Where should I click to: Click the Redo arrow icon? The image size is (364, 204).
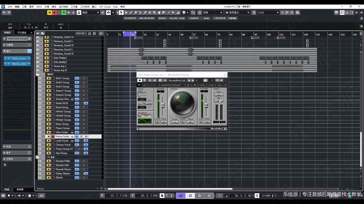click(x=9, y=12)
